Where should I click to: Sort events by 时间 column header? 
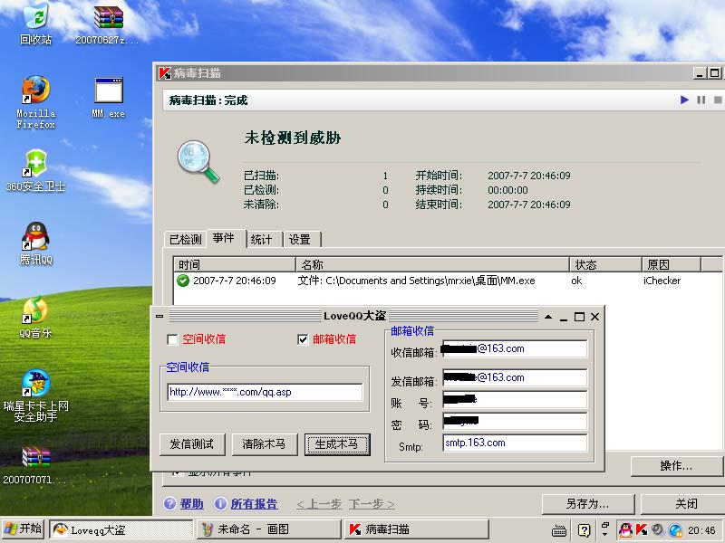pos(235,264)
